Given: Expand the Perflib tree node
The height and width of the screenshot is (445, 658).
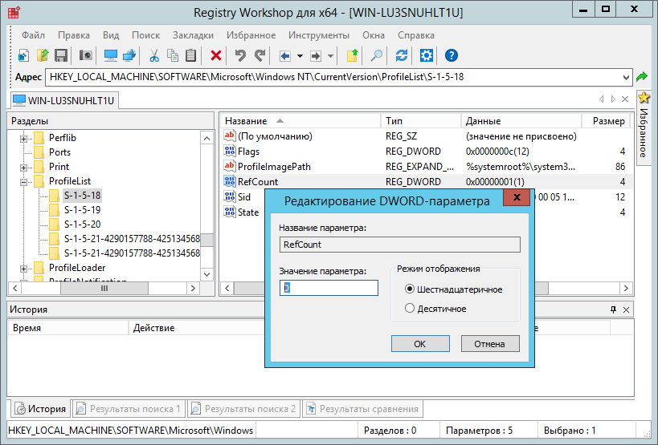Looking at the screenshot, I should [24, 139].
